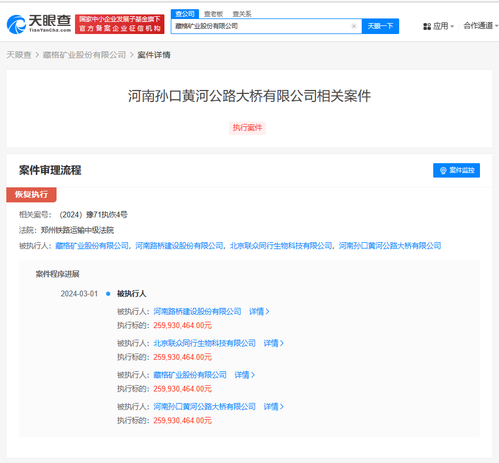Click the blue dot beside 2024-03-01
Image resolution: width=499 pixels, height=463 pixels.
(x=108, y=293)
